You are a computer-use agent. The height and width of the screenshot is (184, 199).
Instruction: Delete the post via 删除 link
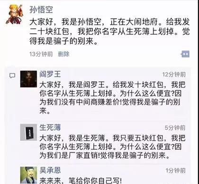pos(63,54)
